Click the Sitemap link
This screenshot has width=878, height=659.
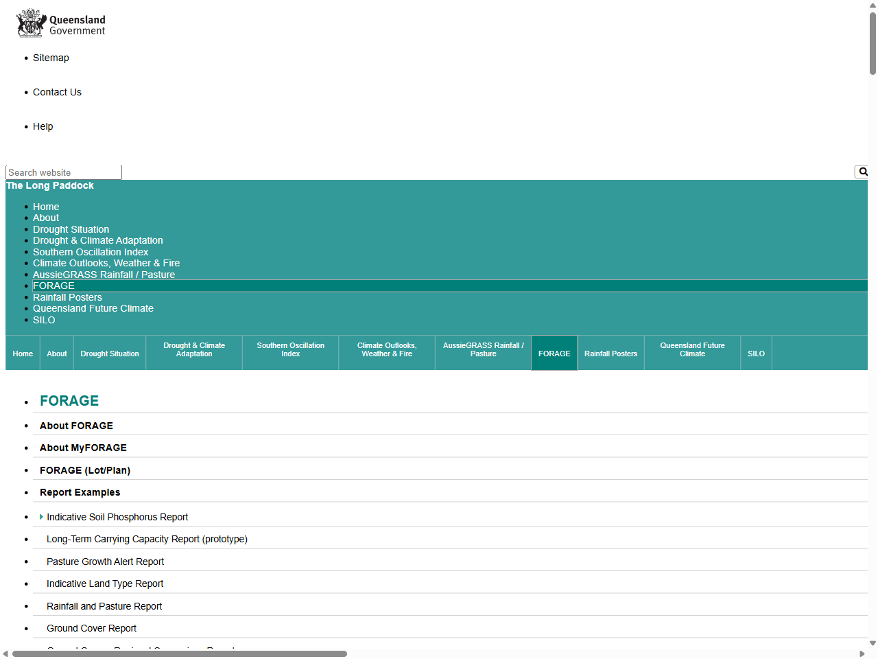pyautogui.click(x=51, y=58)
